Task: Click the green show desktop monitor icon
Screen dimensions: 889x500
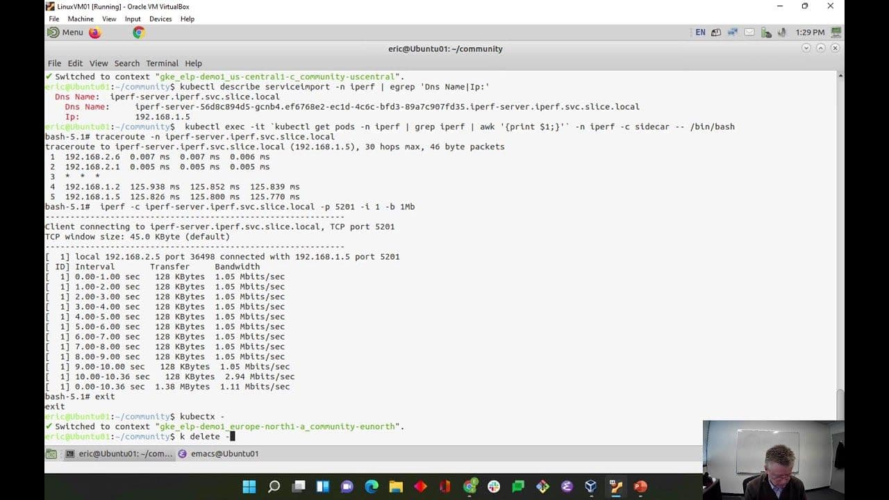Action: (x=836, y=33)
